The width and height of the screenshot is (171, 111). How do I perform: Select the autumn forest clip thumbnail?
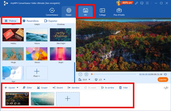click(17, 99)
